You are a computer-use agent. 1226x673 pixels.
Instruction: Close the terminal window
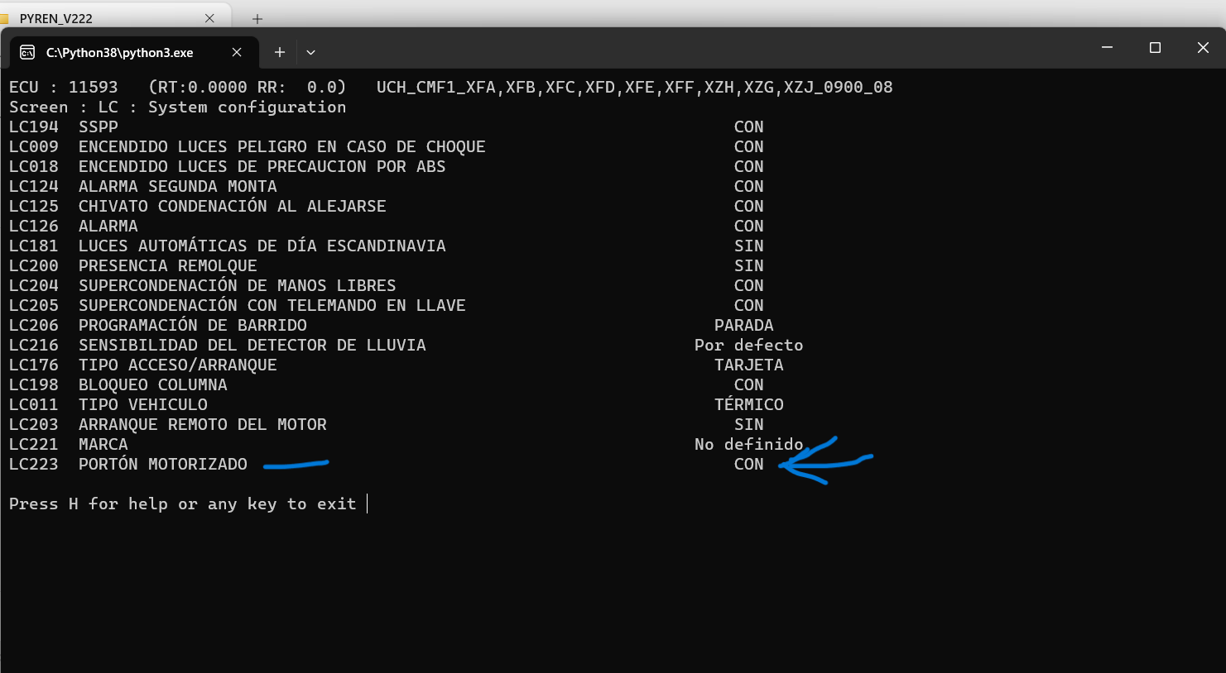click(x=1203, y=48)
